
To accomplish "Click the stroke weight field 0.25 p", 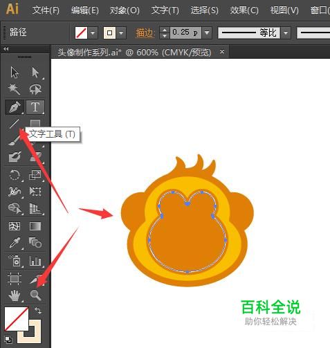I will click(x=185, y=33).
